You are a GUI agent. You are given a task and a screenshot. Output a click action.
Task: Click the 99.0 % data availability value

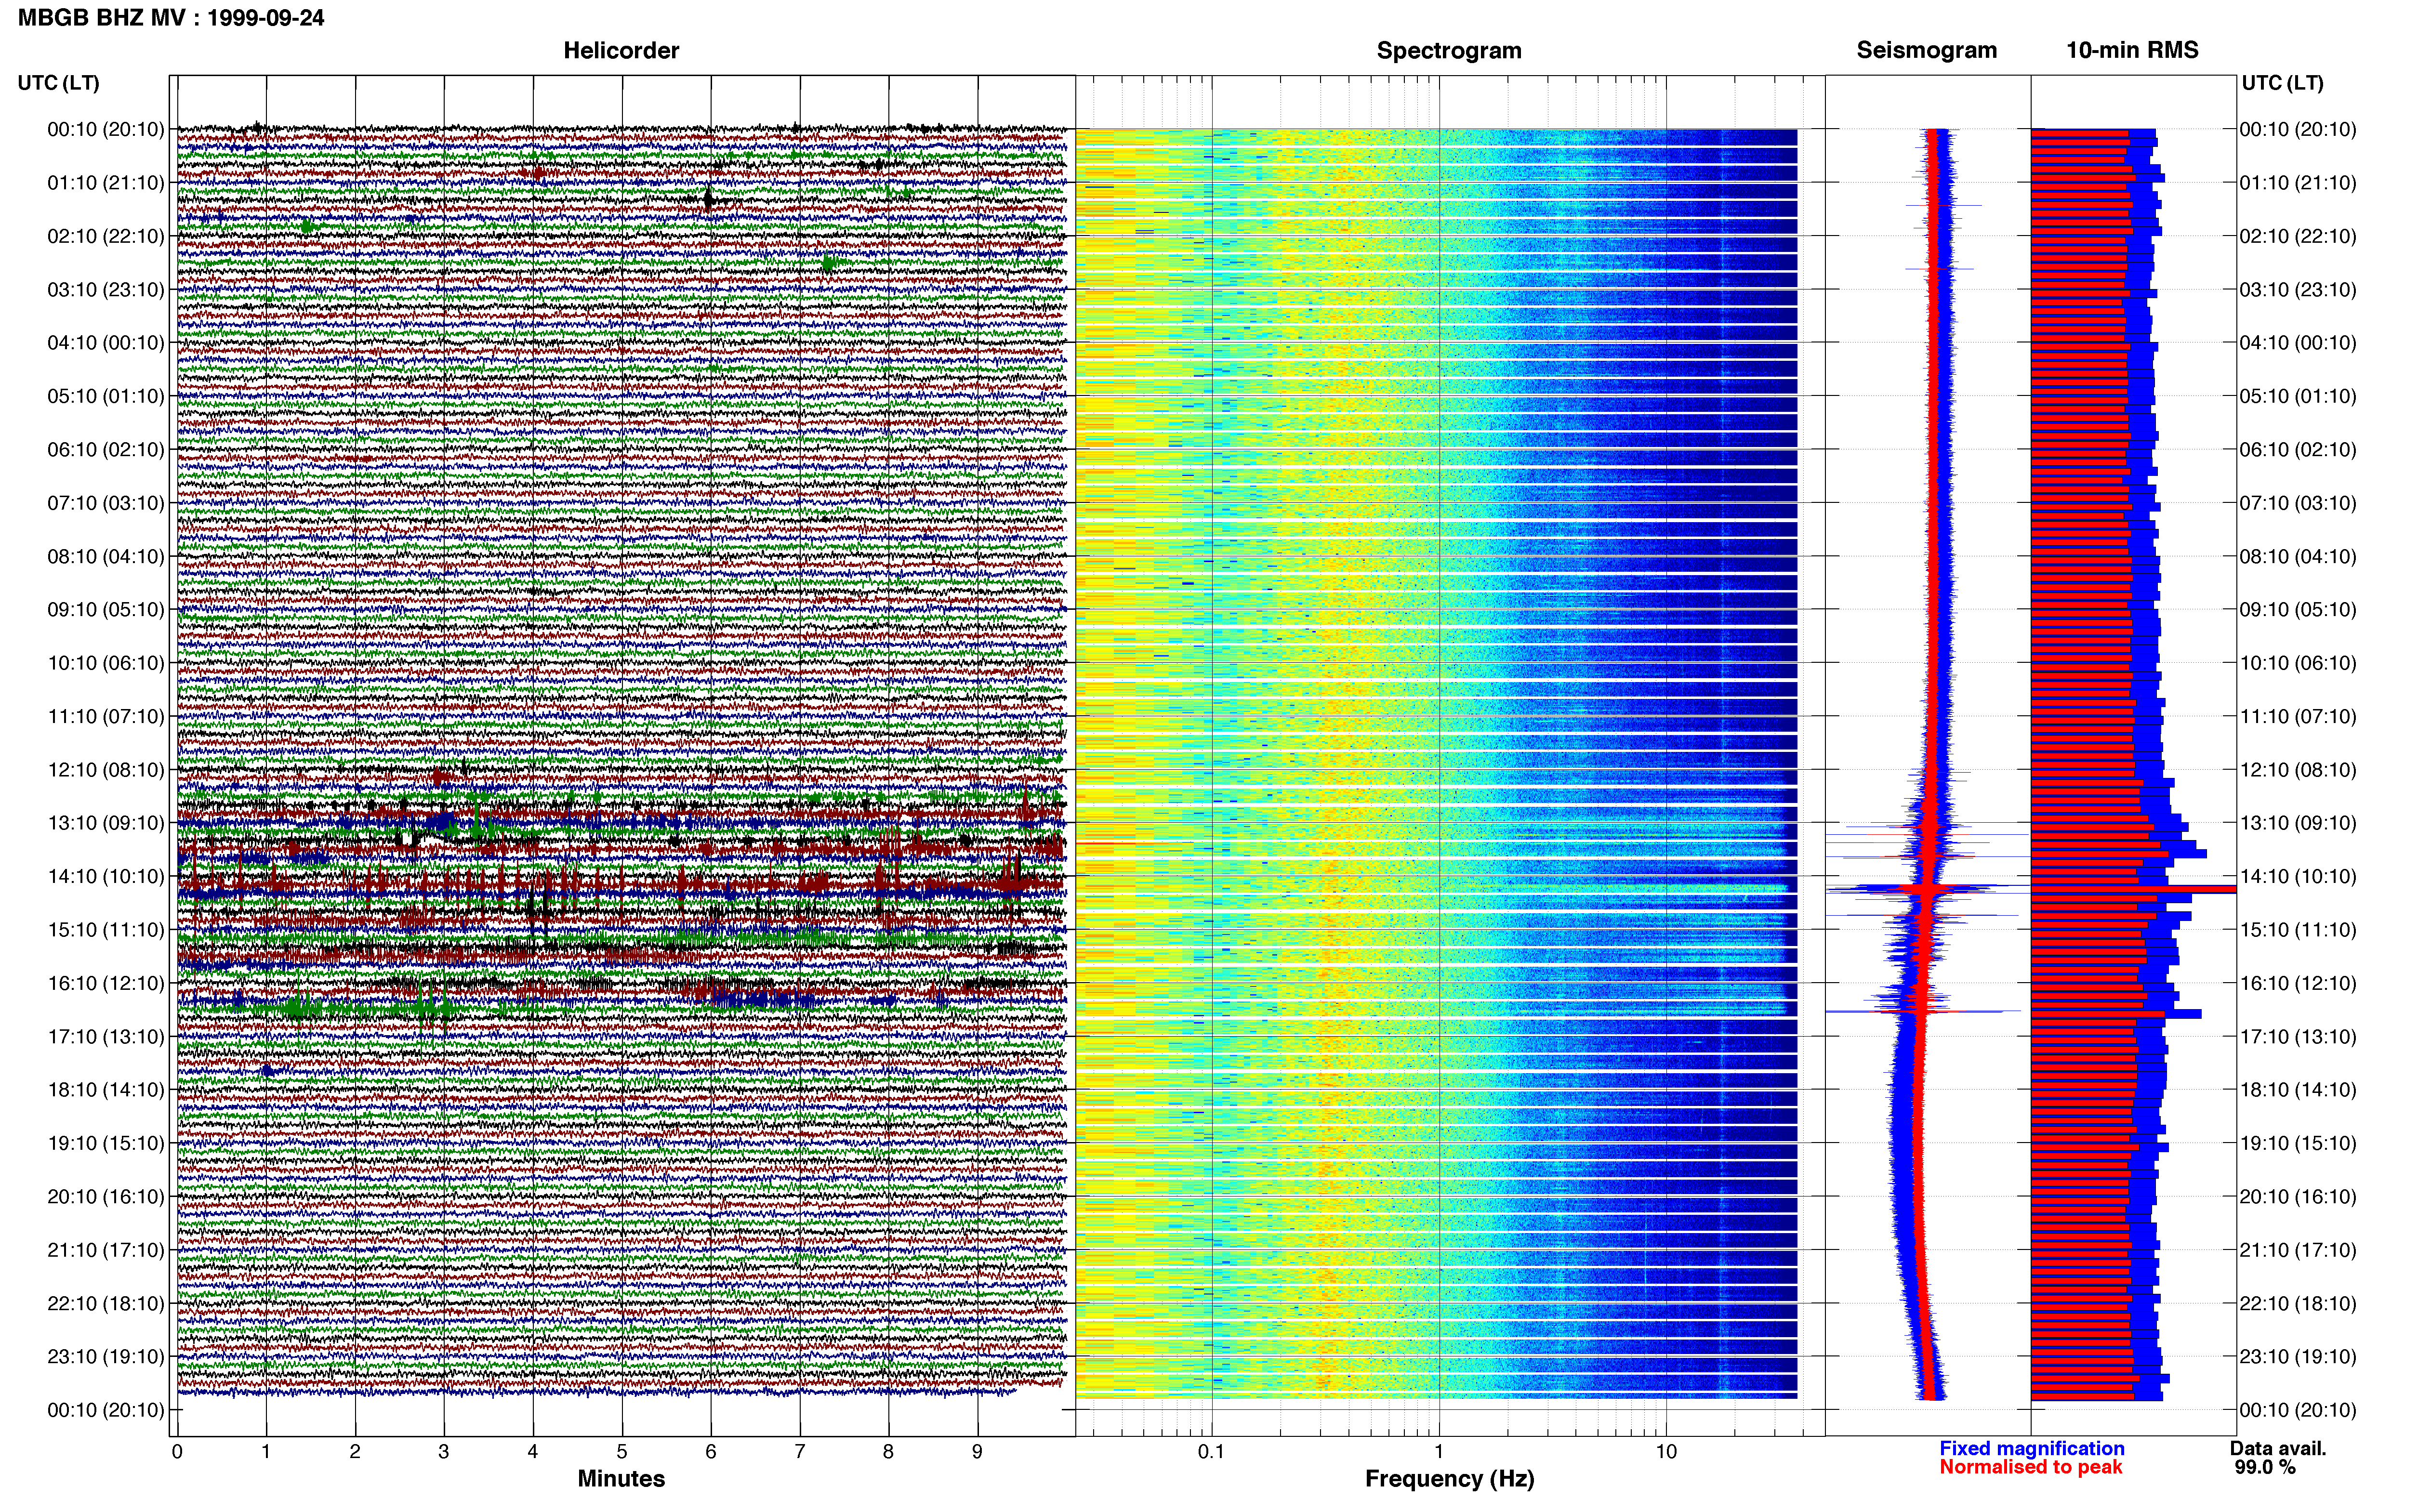click(x=2265, y=1467)
